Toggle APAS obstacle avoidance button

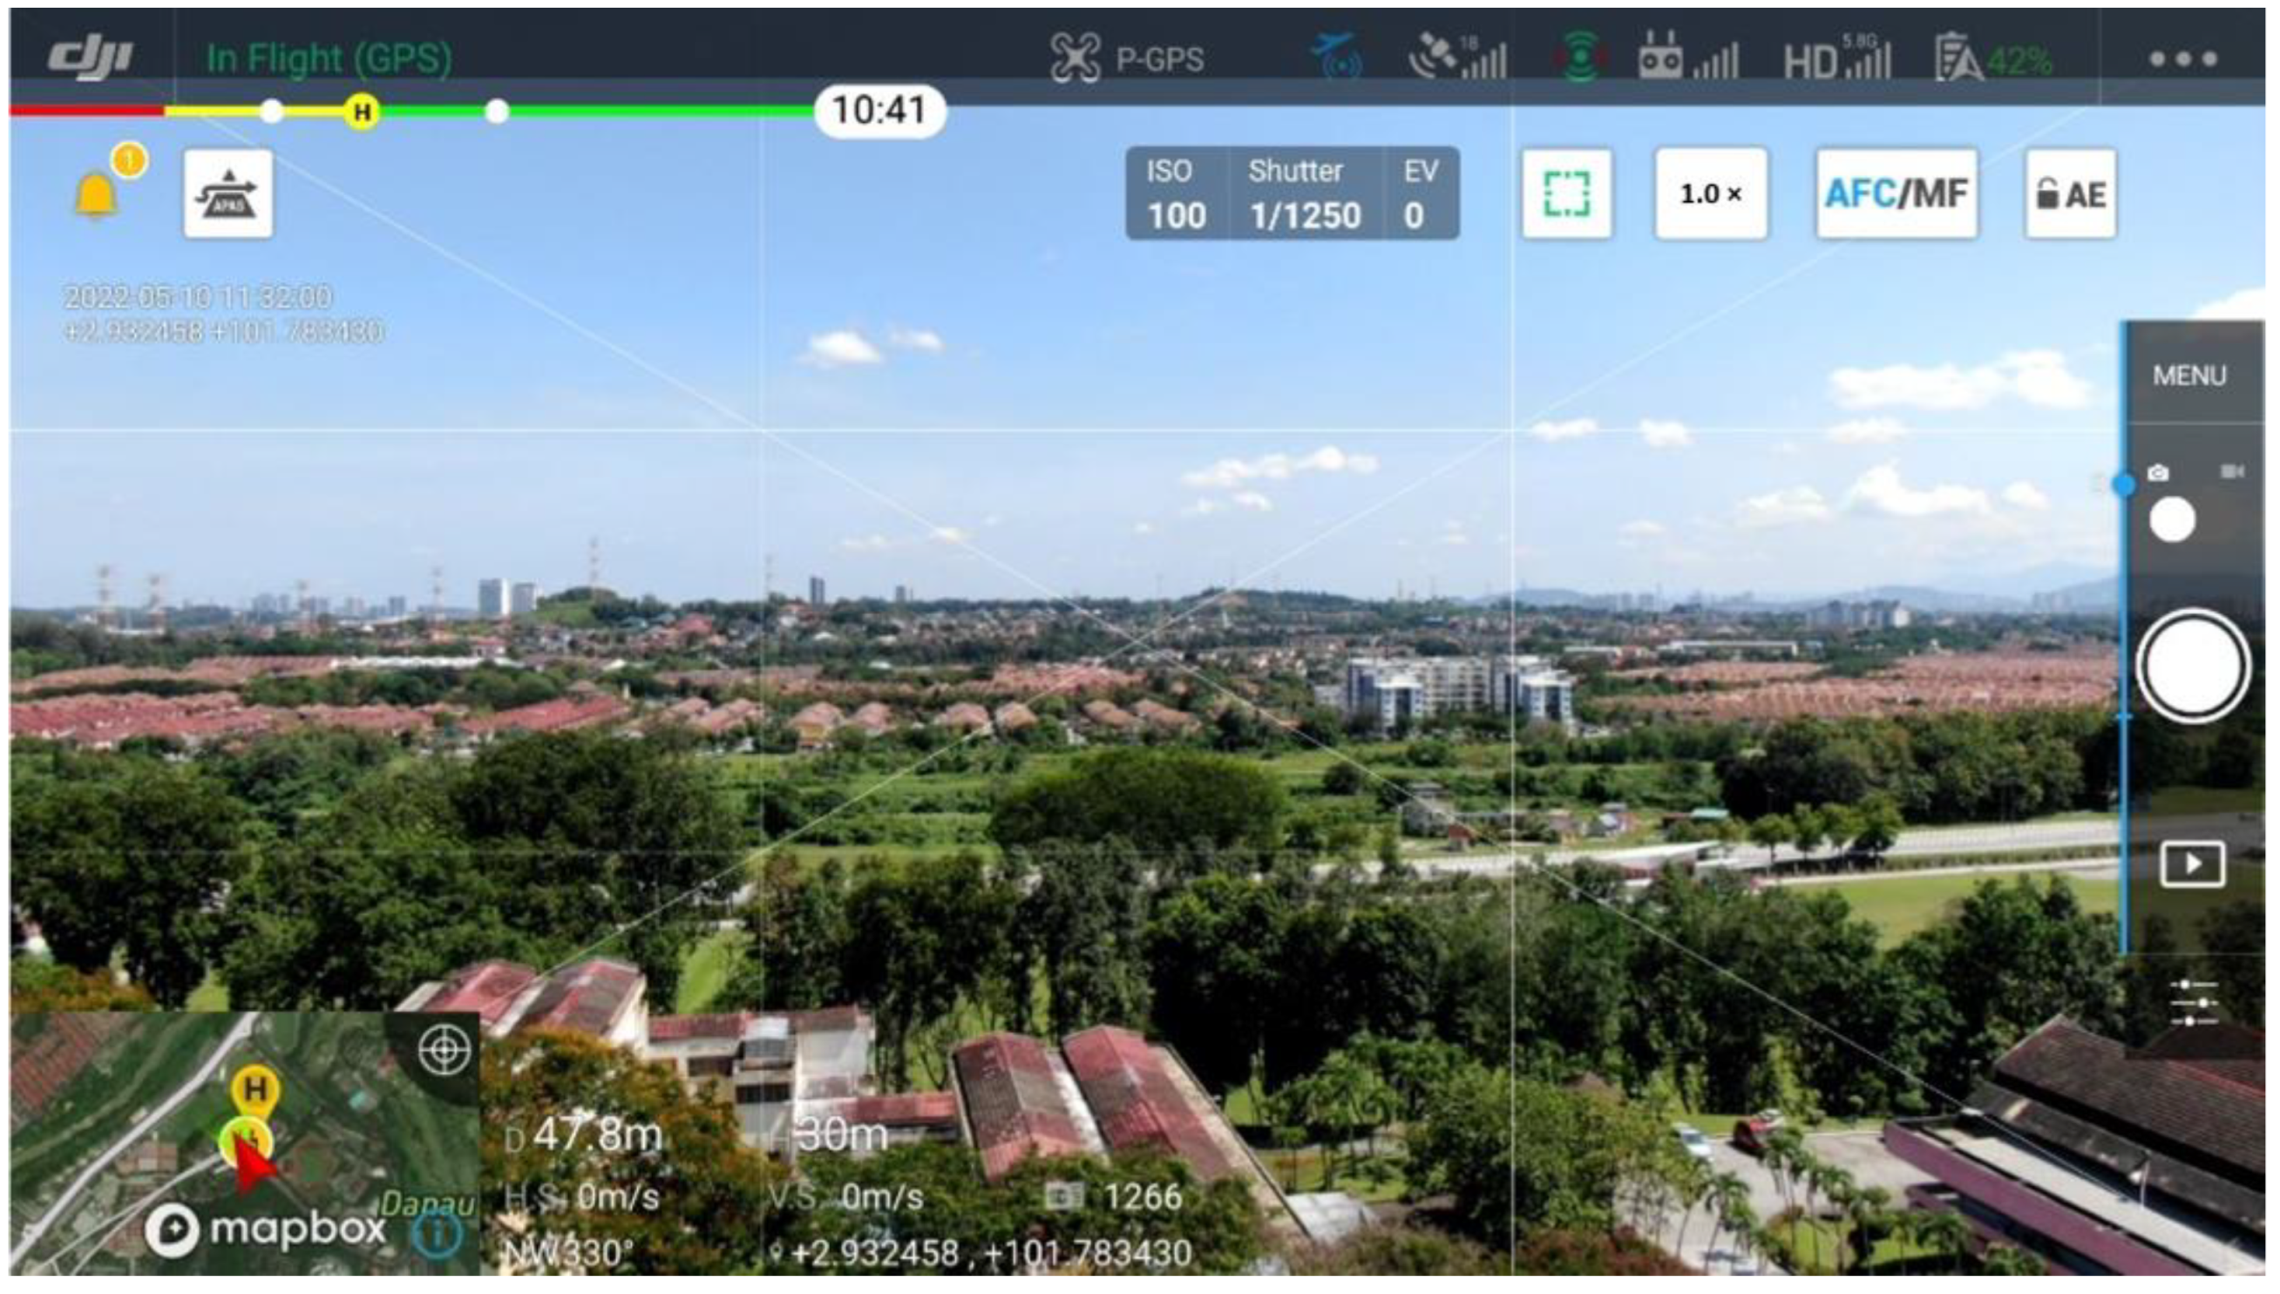point(228,194)
